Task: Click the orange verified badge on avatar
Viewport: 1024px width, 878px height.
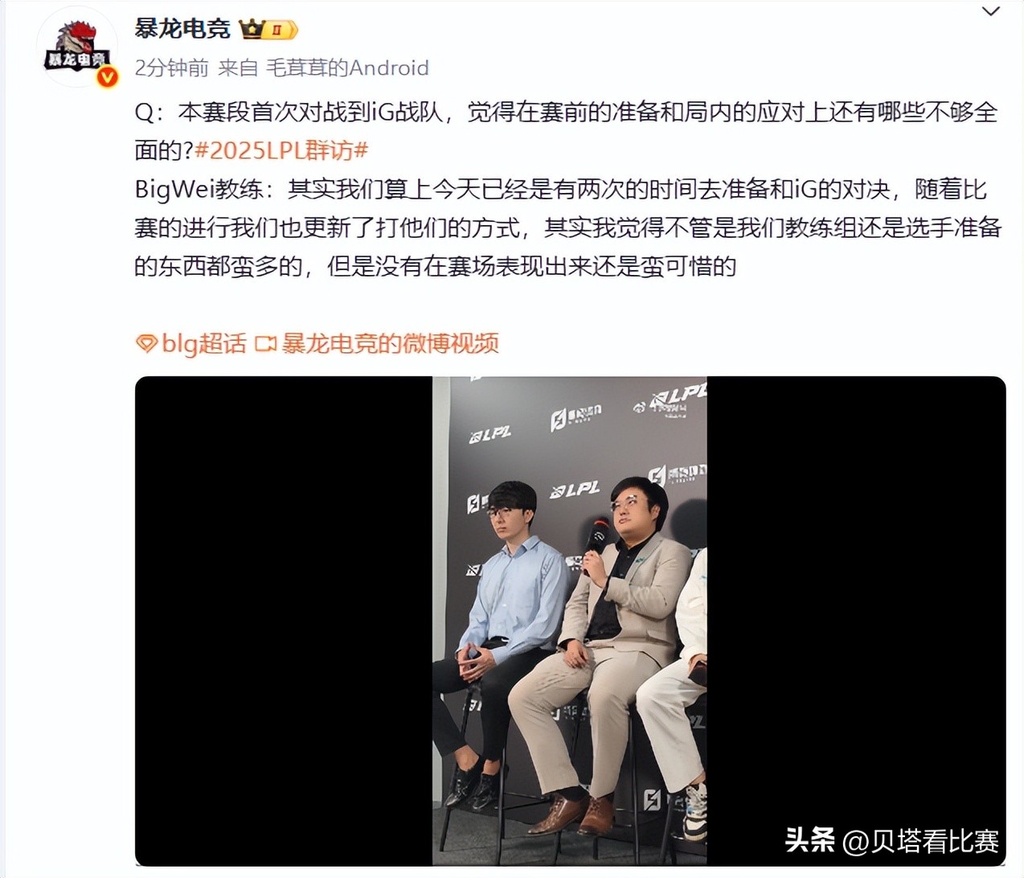Action: coord(107,76)
